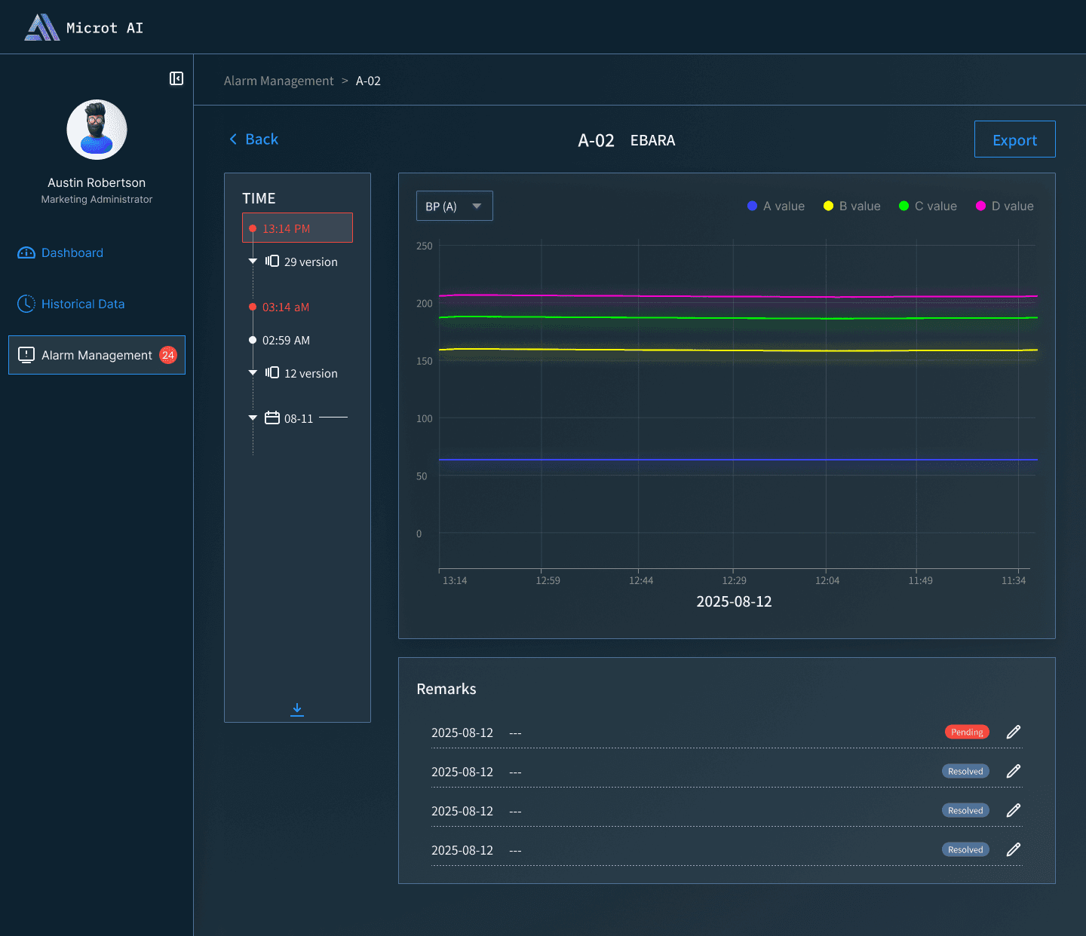1086x936 pixels.
Task: Open Alarm Management menu item
Action: point(97,355)
